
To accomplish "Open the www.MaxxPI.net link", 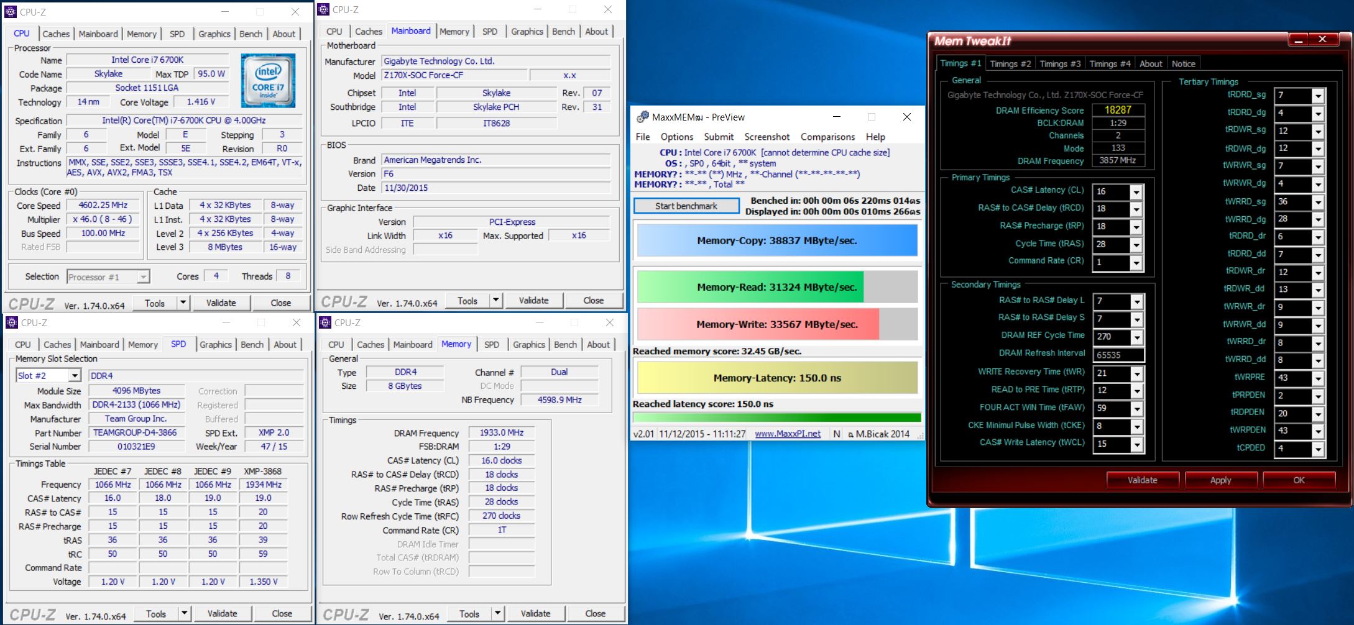I will (788, 434).
